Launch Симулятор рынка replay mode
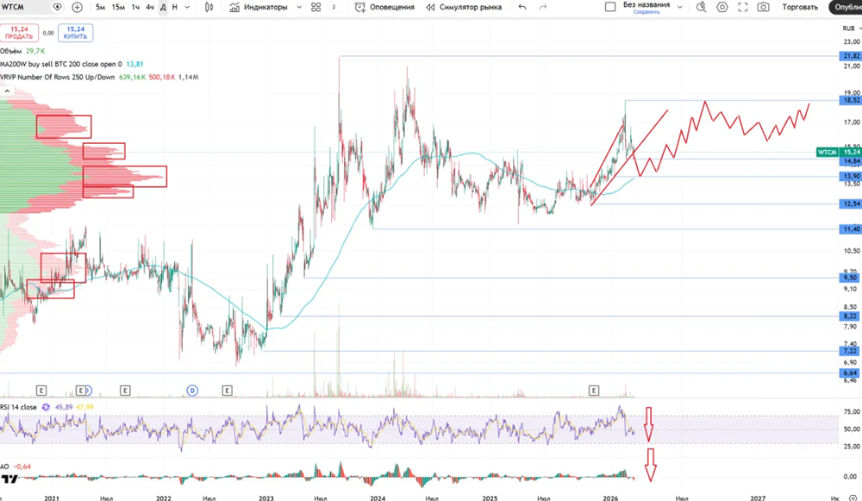 (464, 7)
